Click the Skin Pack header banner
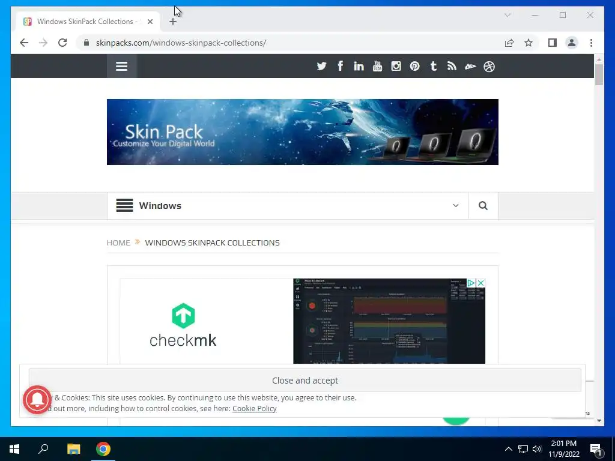 pyautogui.click(x=303, y=132)
